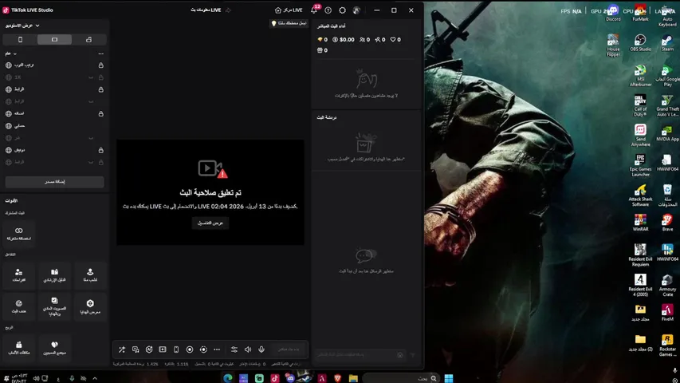Open notifications bell with 12 badge
Screen dimensions: 680x383
(x=314, y=10)
